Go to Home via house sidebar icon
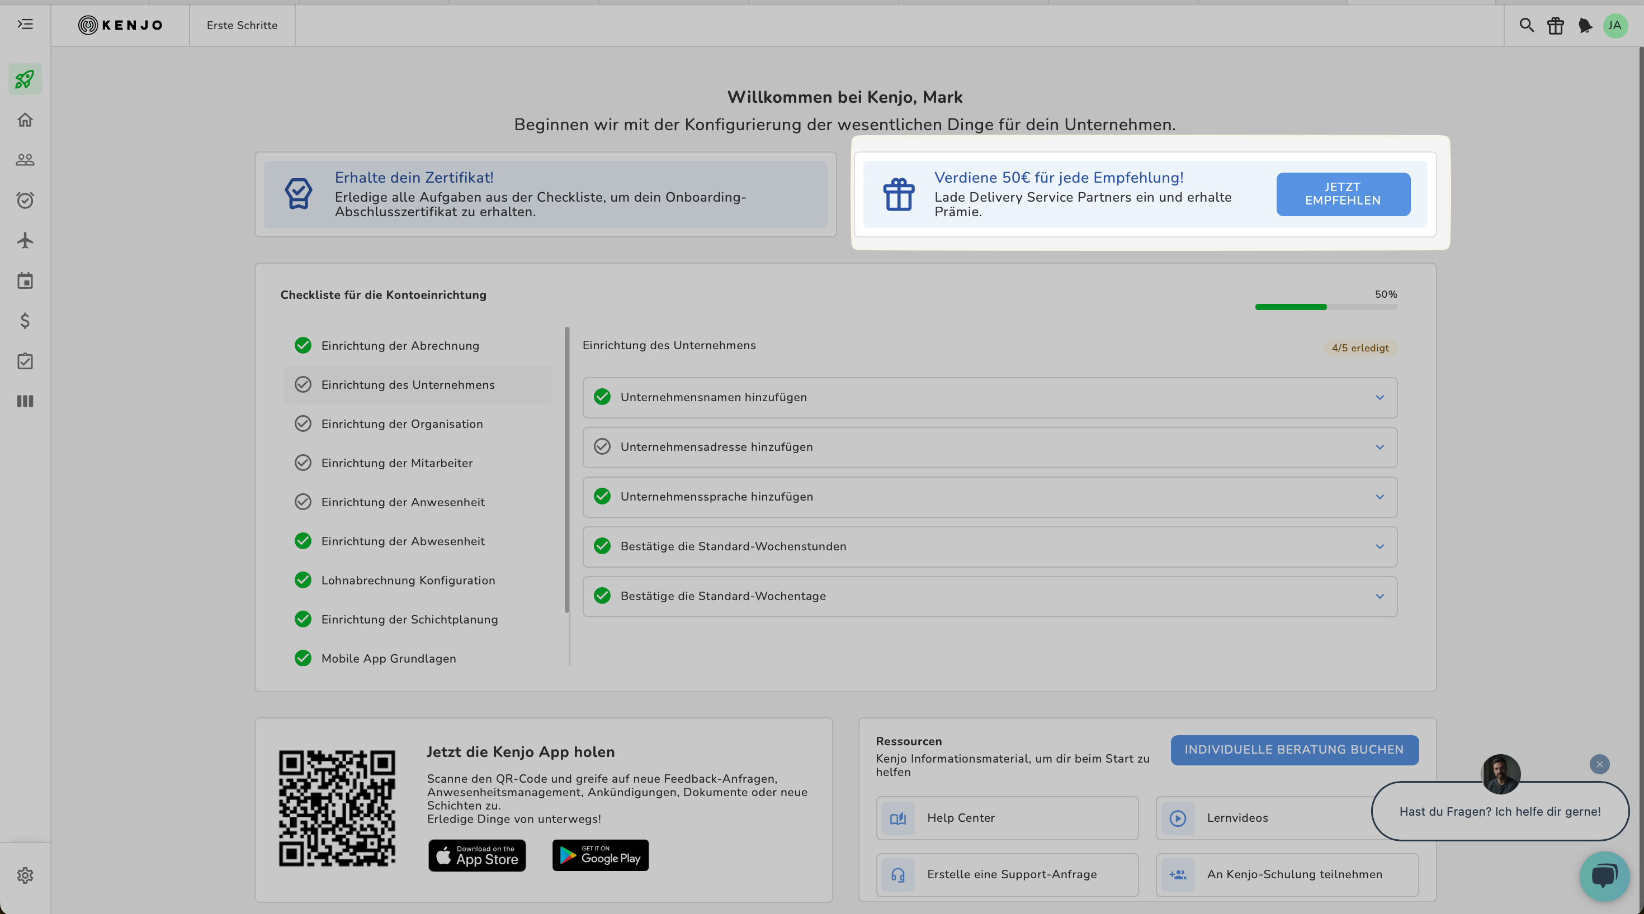Screen dimensions: 1644x914 click(25, 120)
